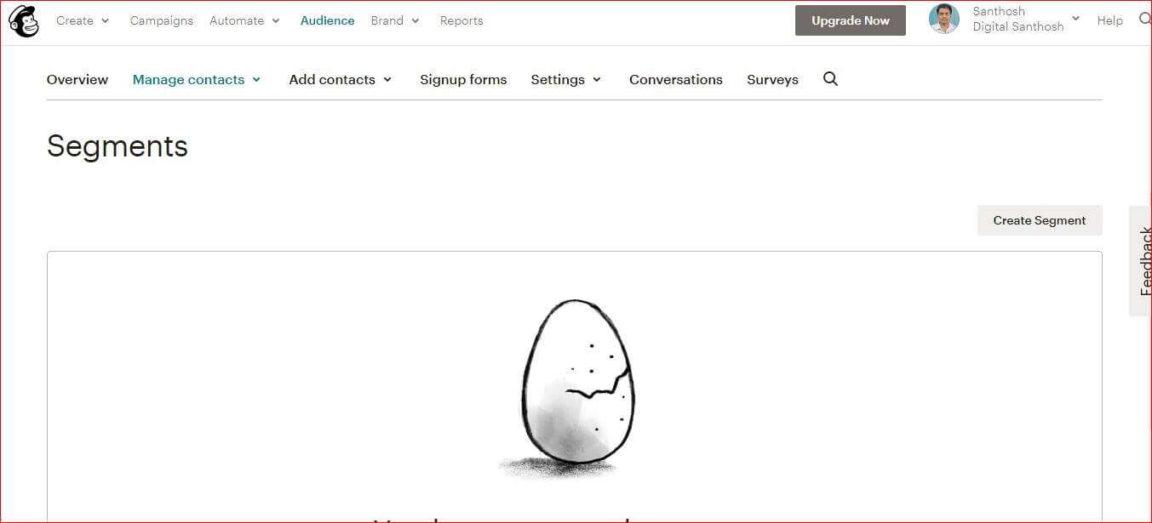Screen dimensions: 1152x523
Task: Open the Help link
Action: (1109, 20)
